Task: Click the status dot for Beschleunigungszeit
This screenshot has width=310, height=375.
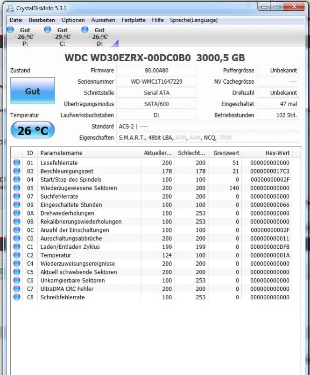Action: [x=17, y=171]
